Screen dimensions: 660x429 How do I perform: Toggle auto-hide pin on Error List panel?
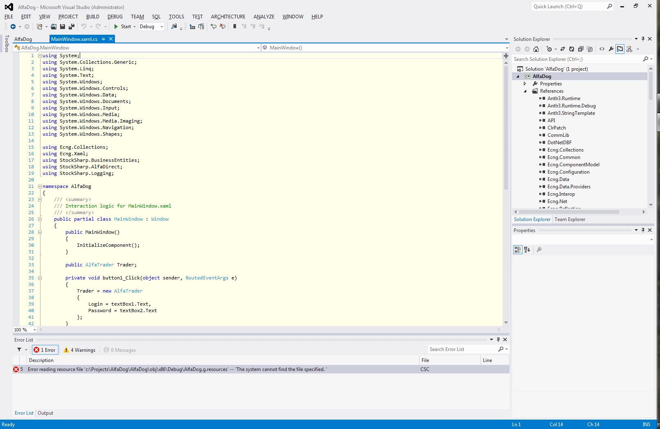click(498, 340)
